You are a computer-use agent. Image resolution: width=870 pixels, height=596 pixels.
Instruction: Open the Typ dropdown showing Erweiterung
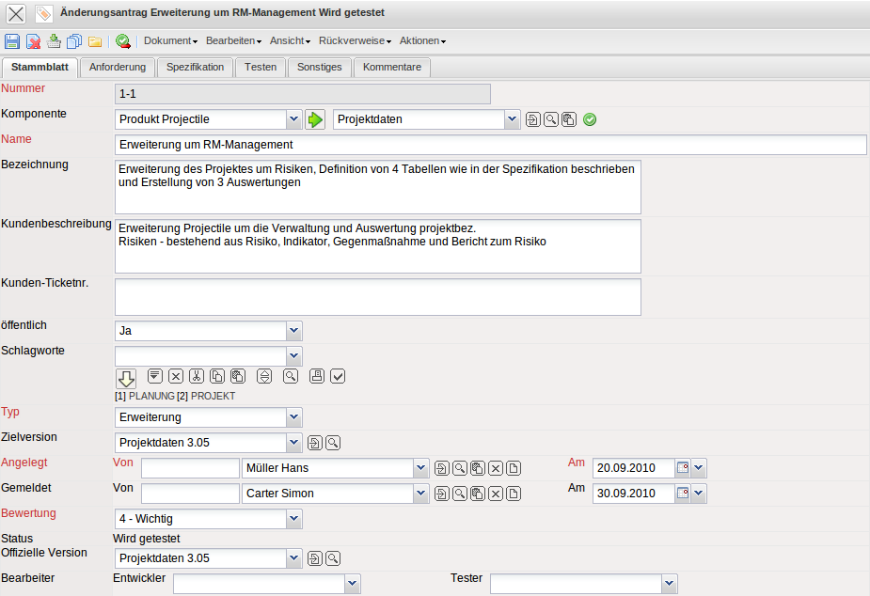click(x=294, y=417)
